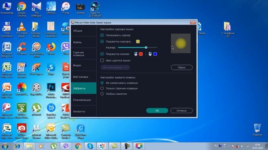Select The KMPlayer desktop shortcut

36,9
